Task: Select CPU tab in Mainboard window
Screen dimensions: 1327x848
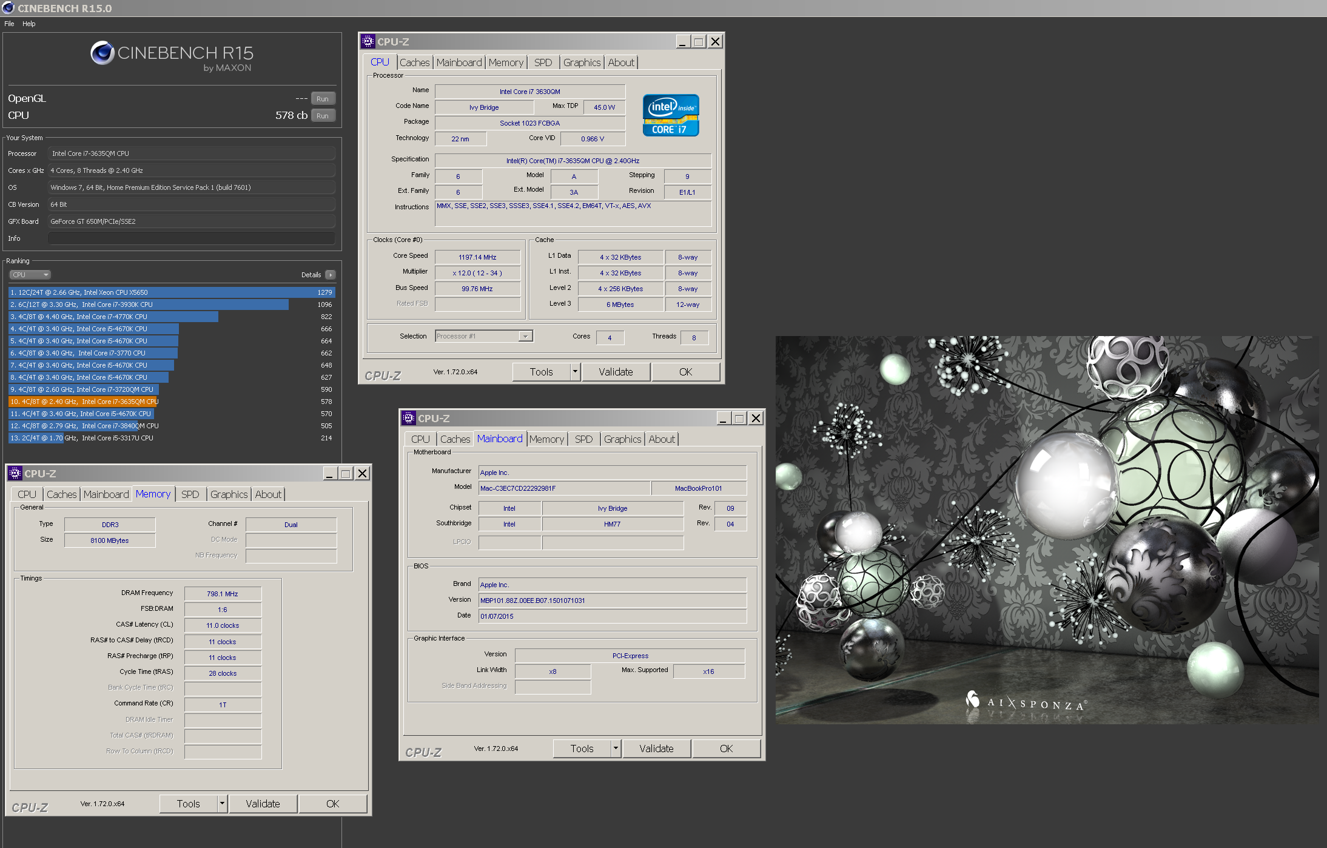Action: [x=420, y=439]
